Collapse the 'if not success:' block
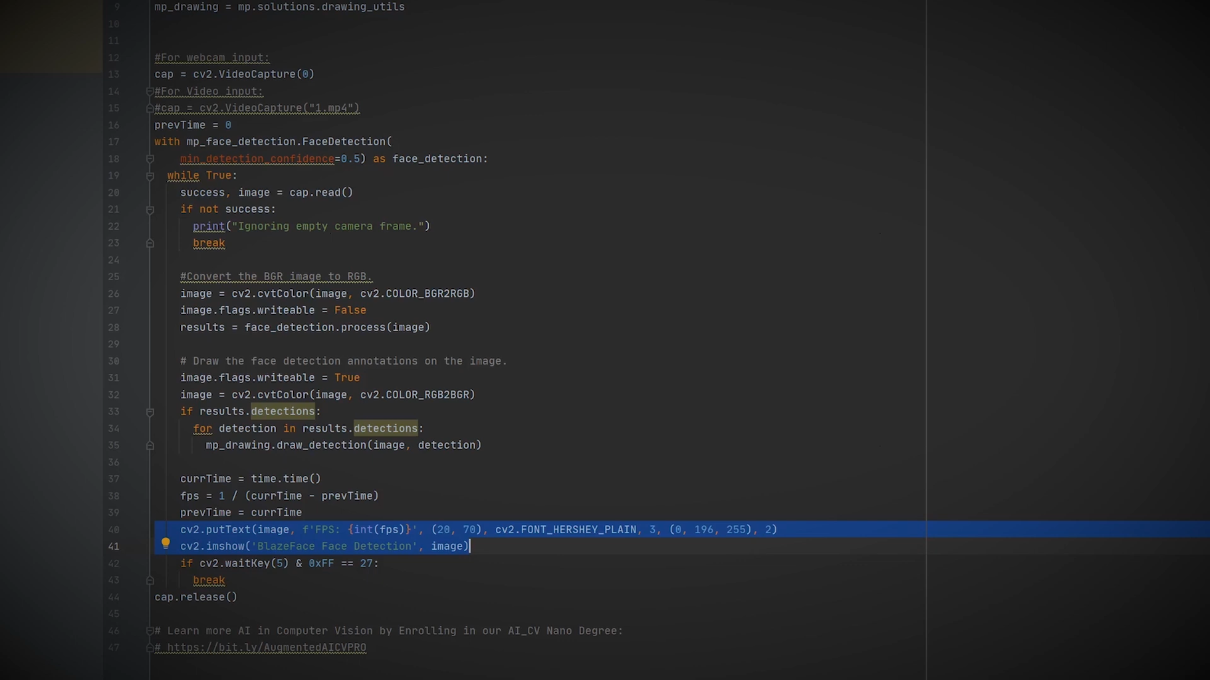 (x=150, y=209)
